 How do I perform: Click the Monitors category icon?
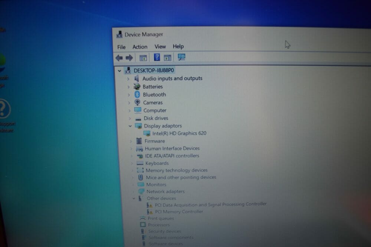point(141,184)
